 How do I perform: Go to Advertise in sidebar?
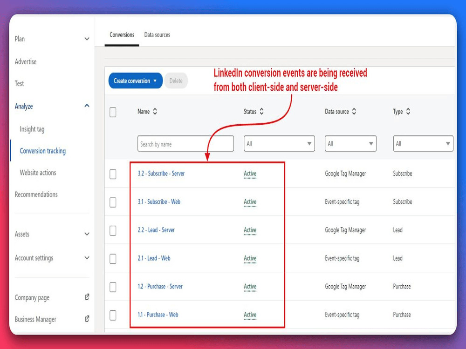(26, 62)
